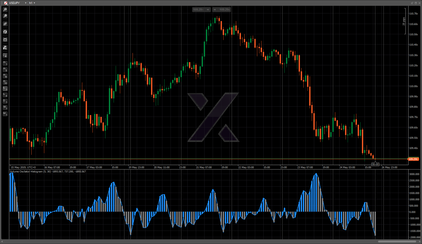Image resolution: width=422 pixels, height=244 pixels.
Task: Click the 26 May 23:00 time label
Action: 389,167
